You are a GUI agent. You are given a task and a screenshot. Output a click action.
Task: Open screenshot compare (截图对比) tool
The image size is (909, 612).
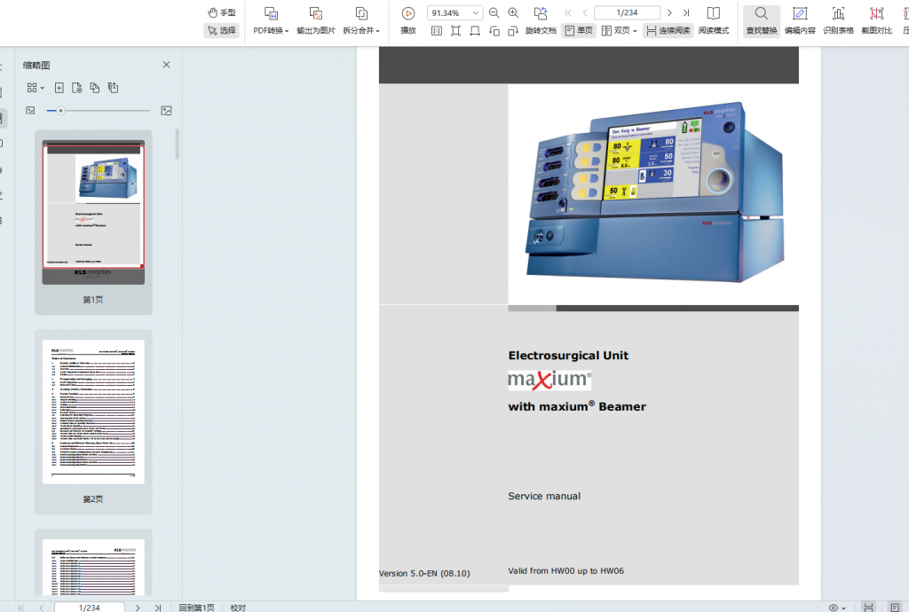click(x=876, y=21)
